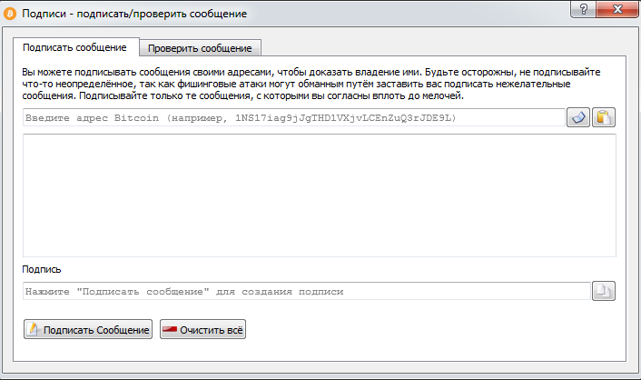Image resolution: width=641 pixels, height=380 pixels.
Task: Click the red eraser icon on clear button
Action: click(x=169, y=329)
